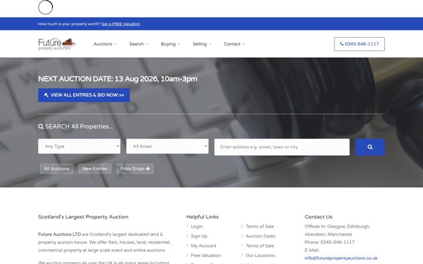Open the Login footer link
Viewport: 423px width, 264px height.
click(197, 226)
